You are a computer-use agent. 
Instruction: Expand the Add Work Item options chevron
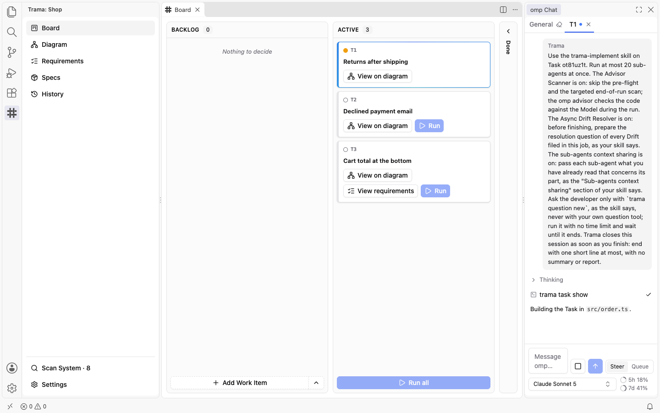point(316,383)
